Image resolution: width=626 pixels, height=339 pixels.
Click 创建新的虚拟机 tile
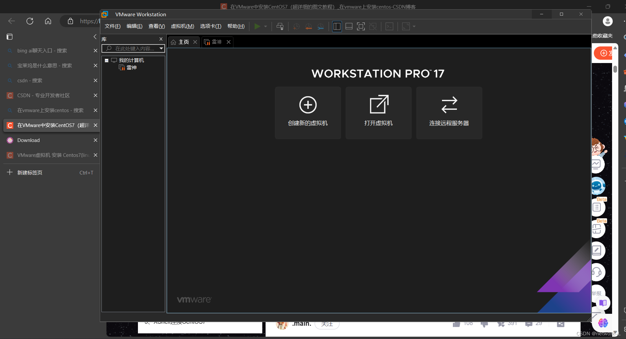click(308, 113)
